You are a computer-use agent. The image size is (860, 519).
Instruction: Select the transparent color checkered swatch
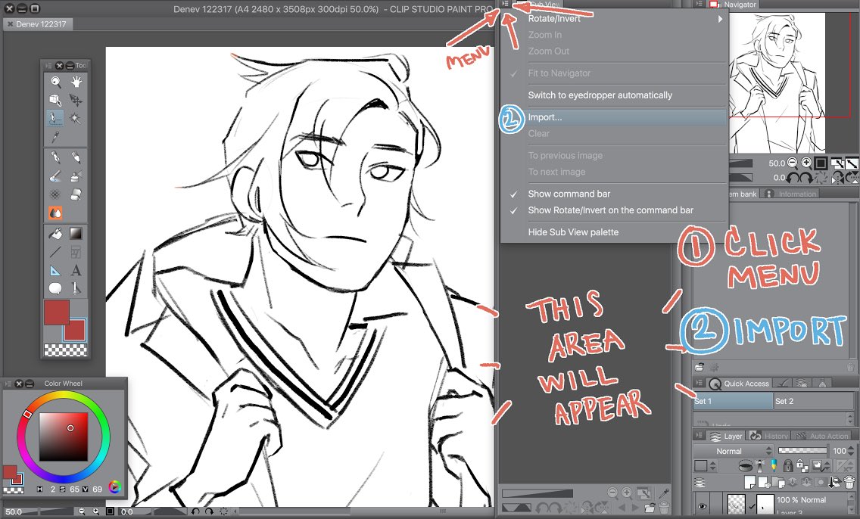(x=65, y=350)
